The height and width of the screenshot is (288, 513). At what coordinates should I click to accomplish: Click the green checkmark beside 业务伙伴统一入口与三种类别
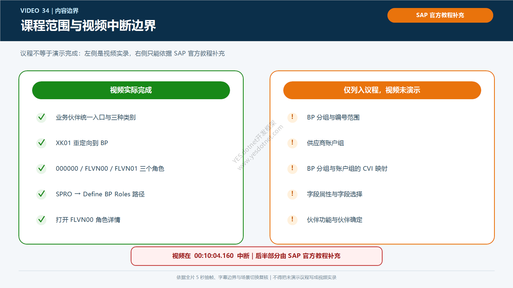(41, 117)
